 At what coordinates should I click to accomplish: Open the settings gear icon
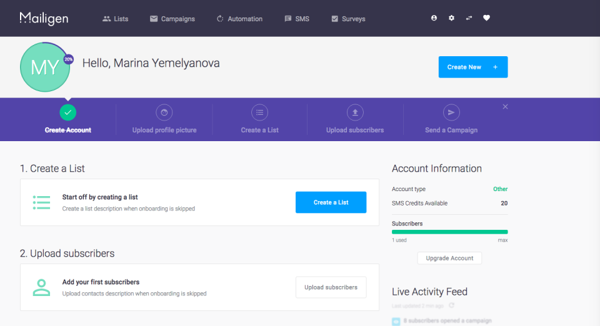pyautogui.click(x=451, y=18)
